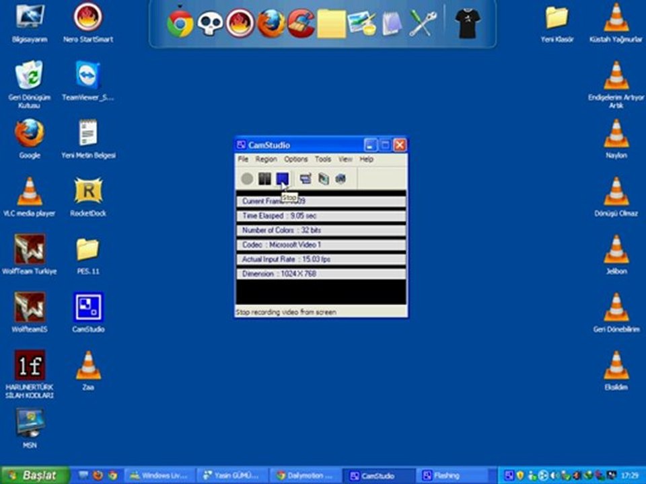Click the Actual Input Rate row
The image size is (646, 484).
[321, 259]
